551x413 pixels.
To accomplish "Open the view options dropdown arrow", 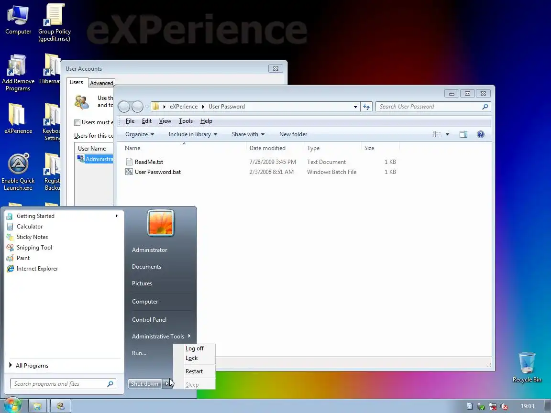I will click(447, 134).
